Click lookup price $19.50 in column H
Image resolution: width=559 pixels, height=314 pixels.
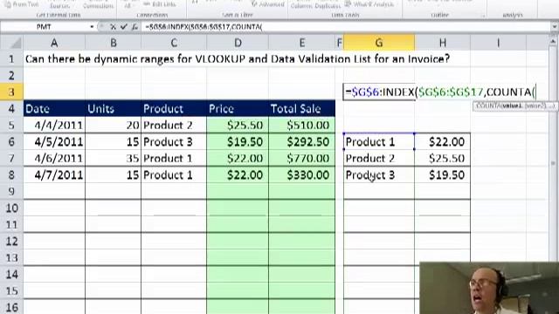(443, 174)
